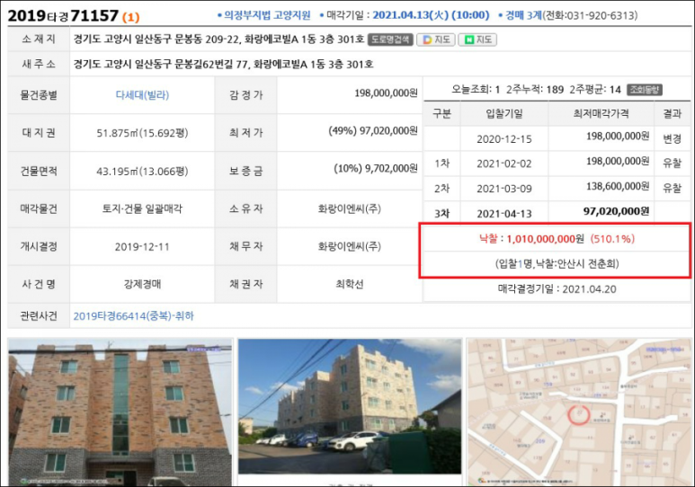Viewport: 695px width, 487px height.
Task: Select bid date 2020-12-15 row
Action: coord(504,139)
